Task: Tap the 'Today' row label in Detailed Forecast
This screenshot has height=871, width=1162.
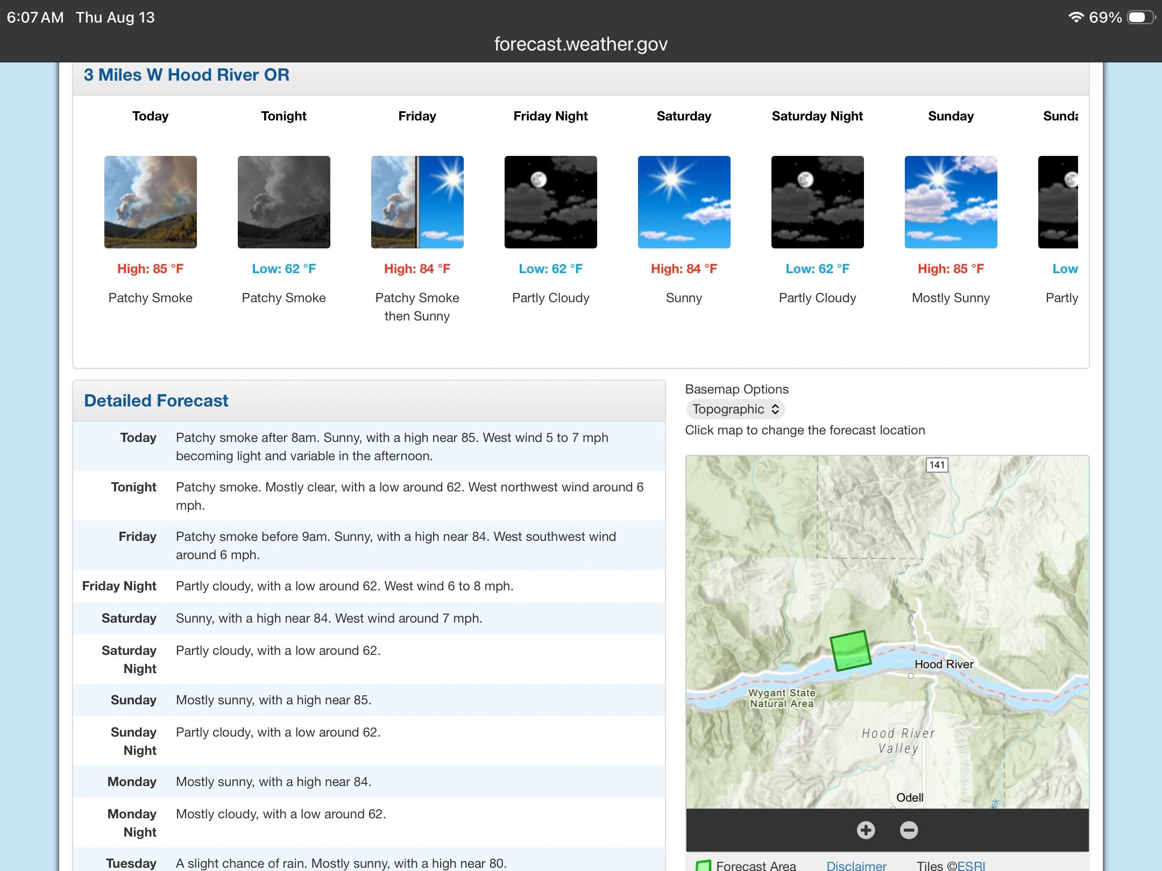Action: point(138,438)
